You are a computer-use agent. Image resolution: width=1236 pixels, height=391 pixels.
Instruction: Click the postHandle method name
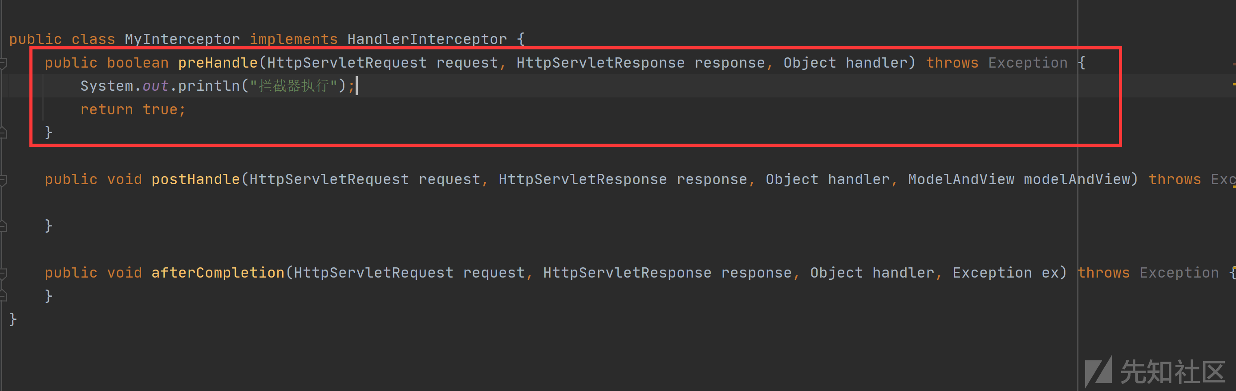click(196, 179)
